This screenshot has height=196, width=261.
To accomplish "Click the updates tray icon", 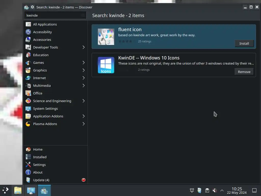I will [199, 190].
